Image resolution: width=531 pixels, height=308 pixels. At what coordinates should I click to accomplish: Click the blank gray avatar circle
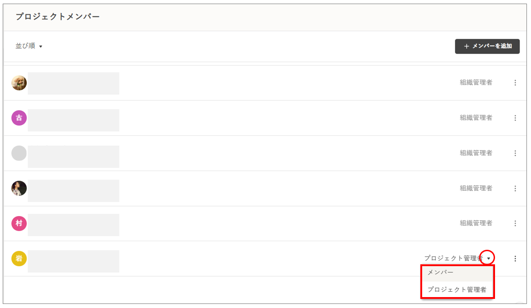[19, 153]
